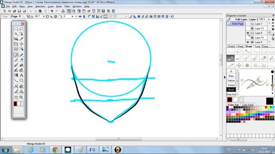Open the Ruler menu
Image resolution: width=275 pixels, height=154 pixels.
click(x=59, y=6)
